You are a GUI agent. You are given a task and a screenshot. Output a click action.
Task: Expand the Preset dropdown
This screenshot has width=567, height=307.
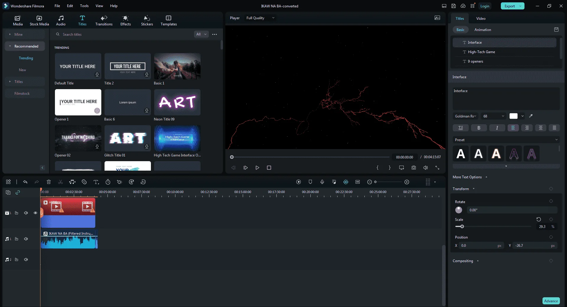click(506, 140)
